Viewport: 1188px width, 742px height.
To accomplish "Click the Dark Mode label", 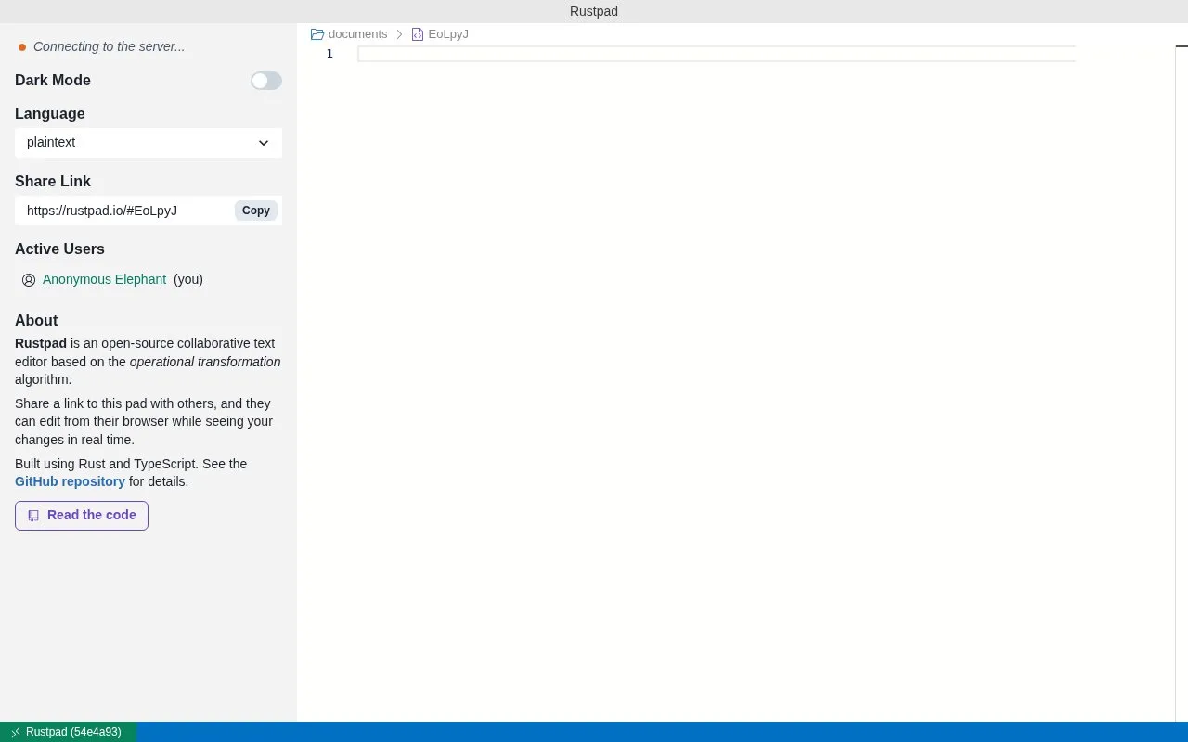I will coord(53,80).
